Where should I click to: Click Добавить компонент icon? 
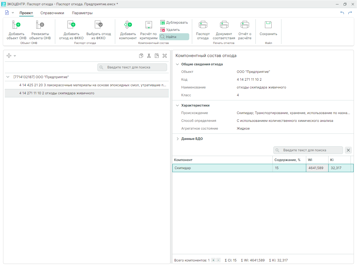point(128,30)
